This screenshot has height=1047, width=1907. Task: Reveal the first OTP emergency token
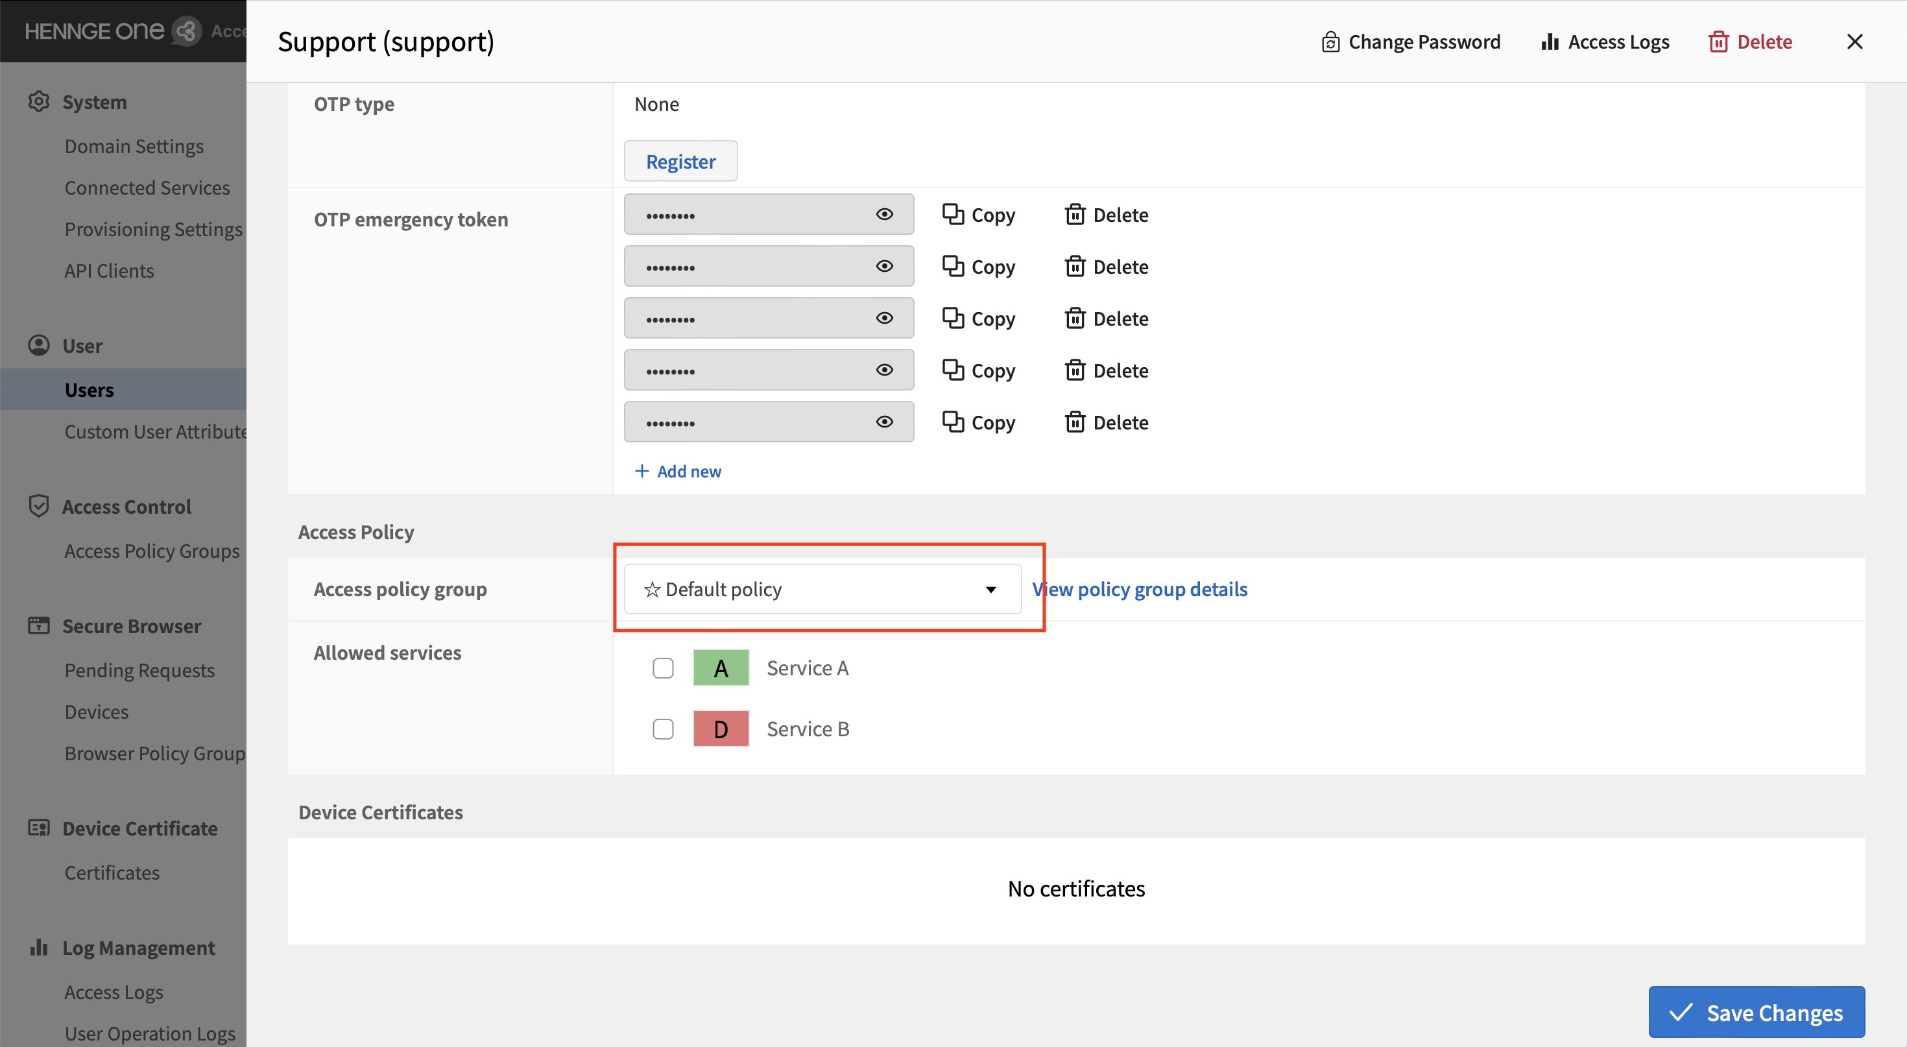point(885,214)
